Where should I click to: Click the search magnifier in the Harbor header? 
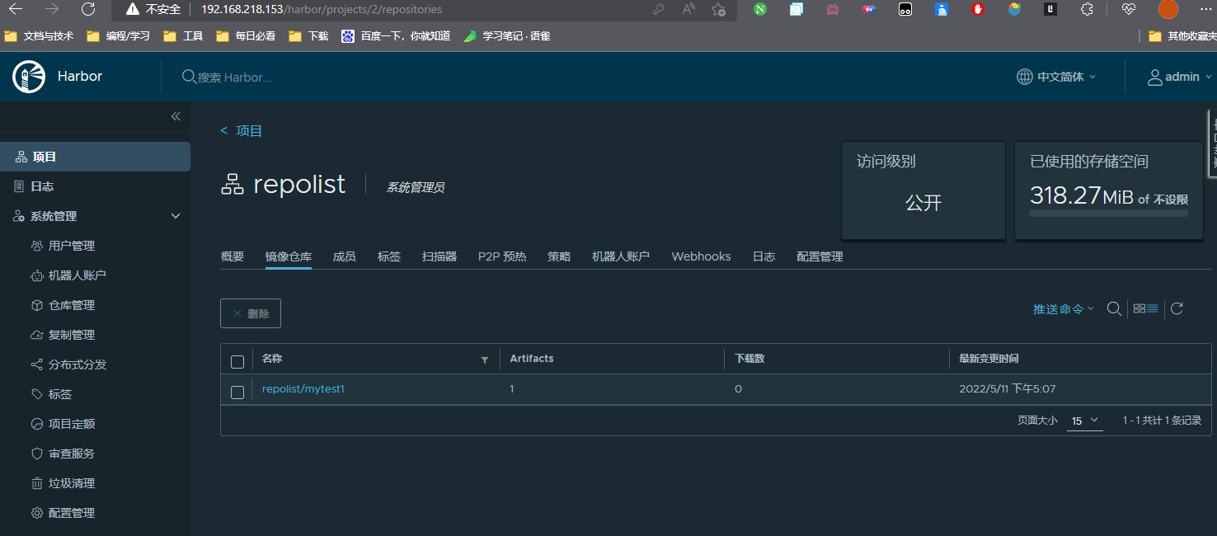(x=189, y=77)
